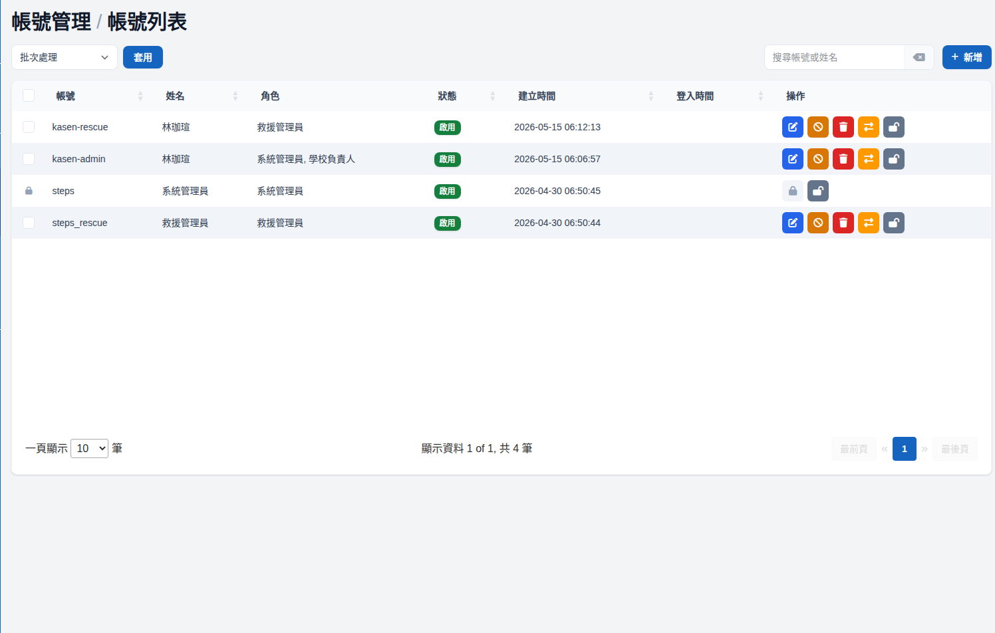Screen dimensions: 995x633
Task: Click the kasen-rescue account name
Action: (80, 127)
